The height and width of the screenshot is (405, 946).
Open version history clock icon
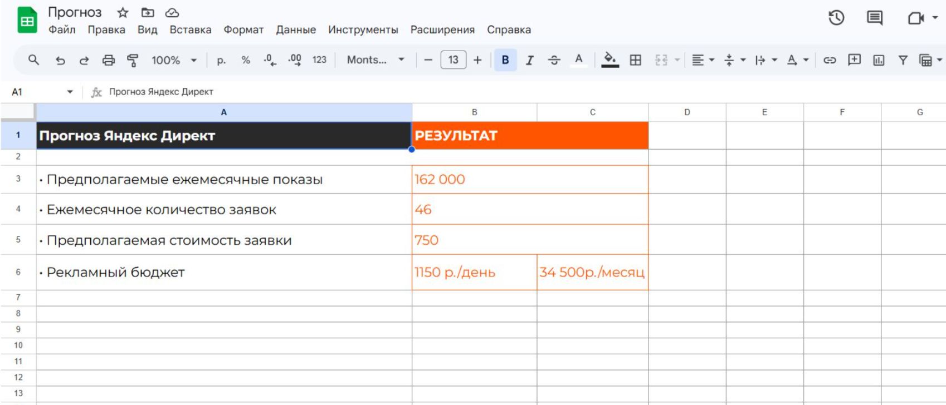[x=836, y=18]
